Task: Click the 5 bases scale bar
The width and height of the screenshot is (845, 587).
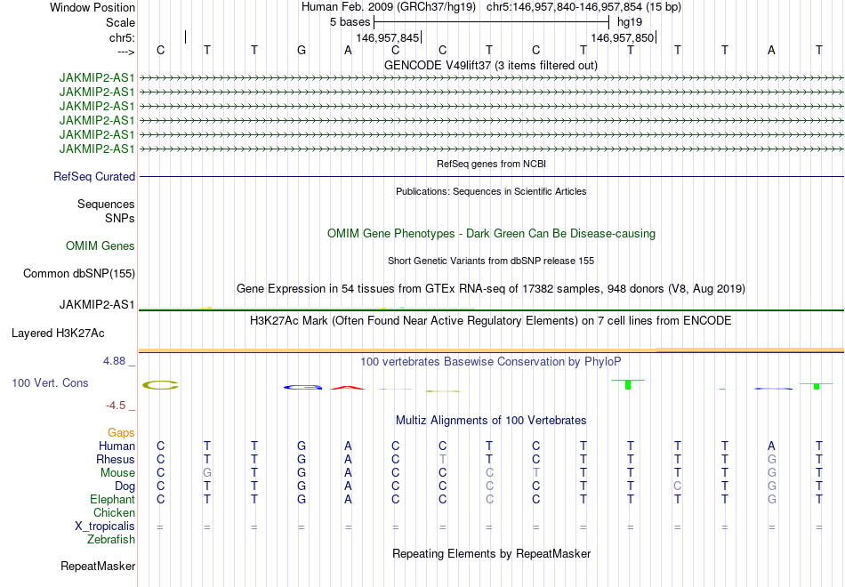Action: [491, 22]
